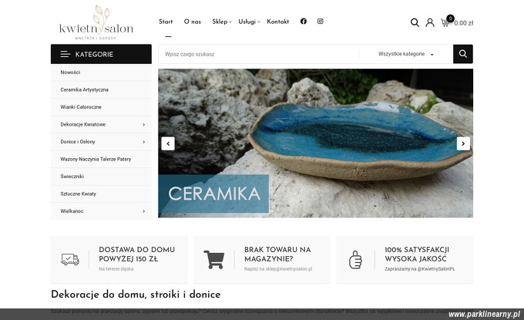Advance slider with right arrow
The height and width of the screenshot is (320, 524).
463,143
